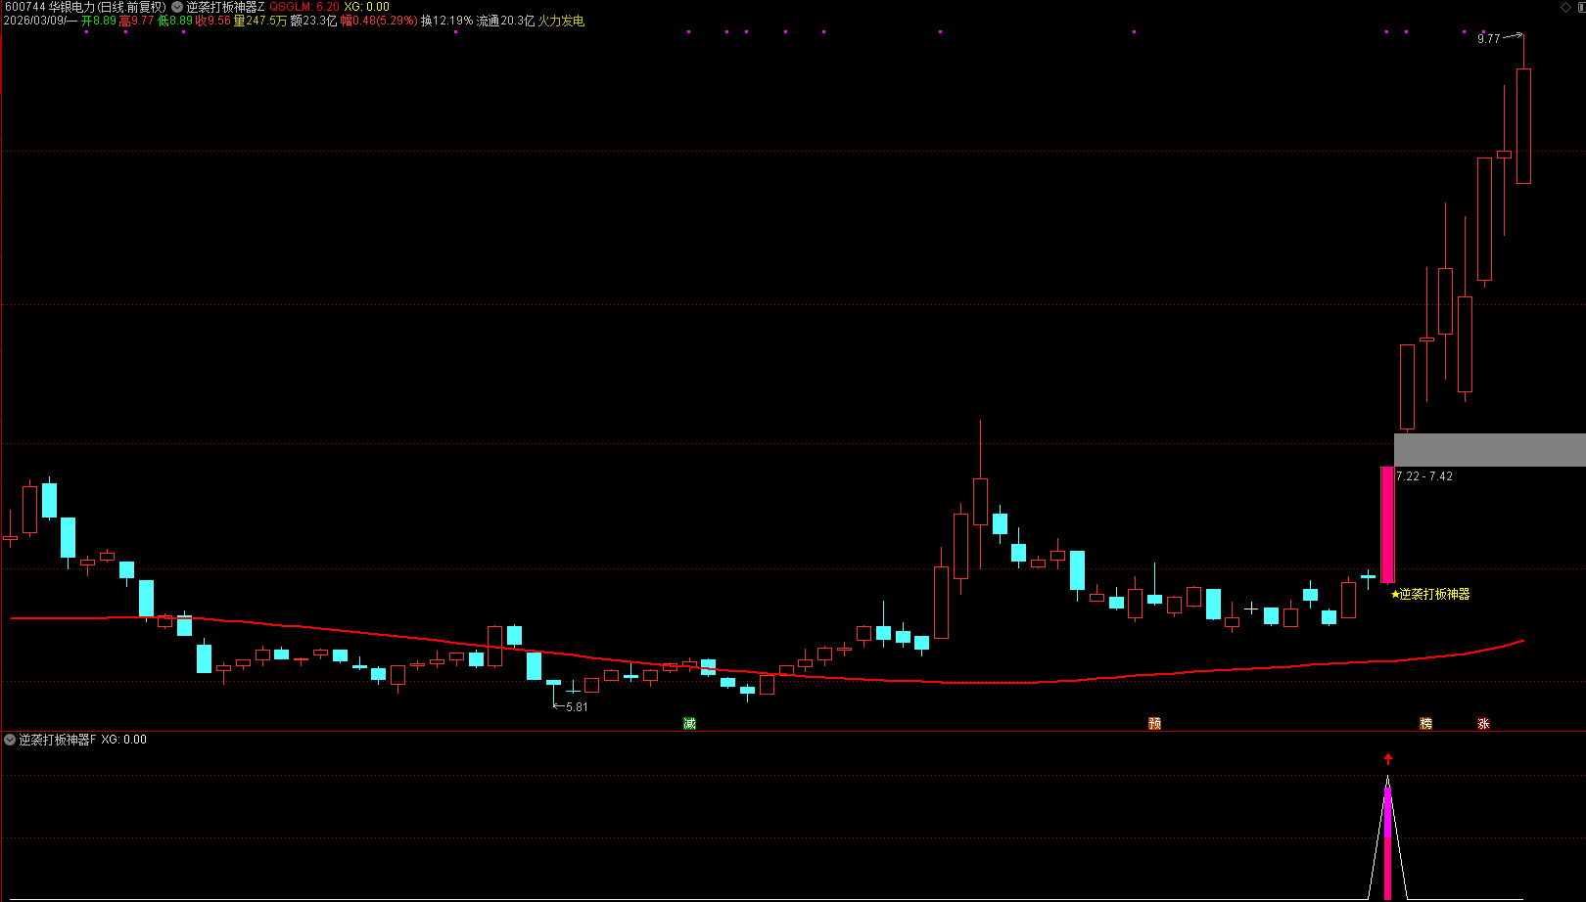This screenshot has width=1586, height=902.
Task: Click the diamond icon at top right
Action: point(1563,7)
